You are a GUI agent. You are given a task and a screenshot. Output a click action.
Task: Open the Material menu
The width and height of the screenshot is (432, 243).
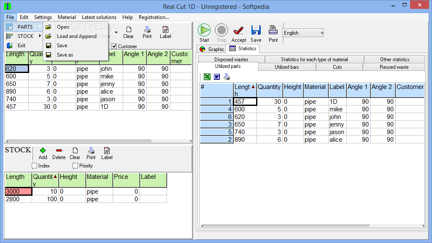pyautogui.click(x=67, y=17)
